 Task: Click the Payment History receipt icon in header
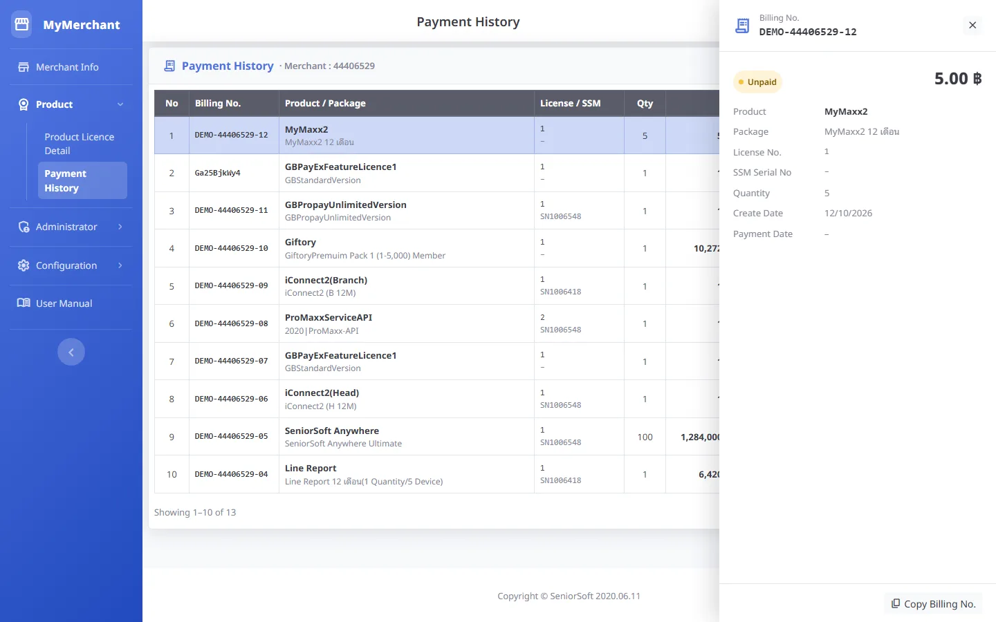coord(169,66)
